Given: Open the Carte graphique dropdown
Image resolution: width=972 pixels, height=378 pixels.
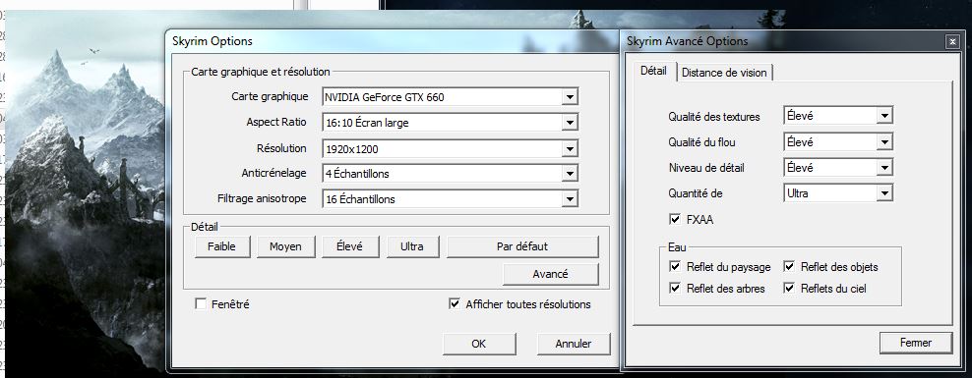Looking at the screenshot, I should (x=450, y=97).
